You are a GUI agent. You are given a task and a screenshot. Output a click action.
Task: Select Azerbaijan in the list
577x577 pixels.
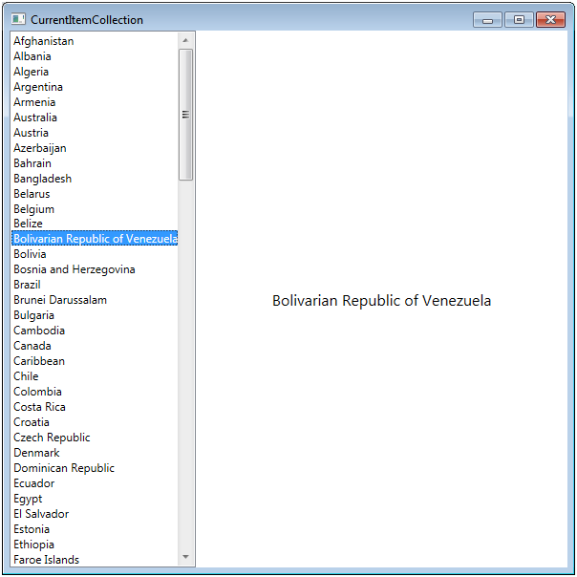click(x=95, y=148)
